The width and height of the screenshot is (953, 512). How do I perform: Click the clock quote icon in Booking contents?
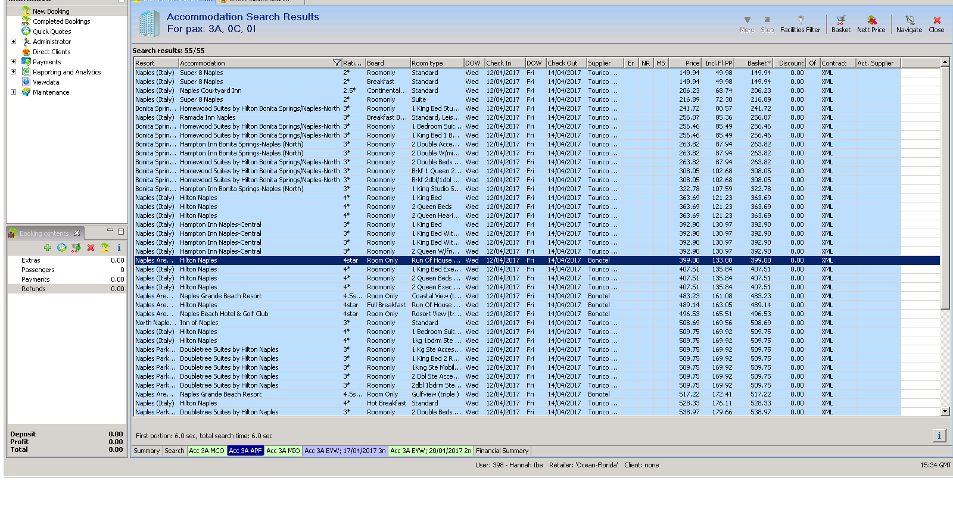pyautogui.click(x=62, y=248)
